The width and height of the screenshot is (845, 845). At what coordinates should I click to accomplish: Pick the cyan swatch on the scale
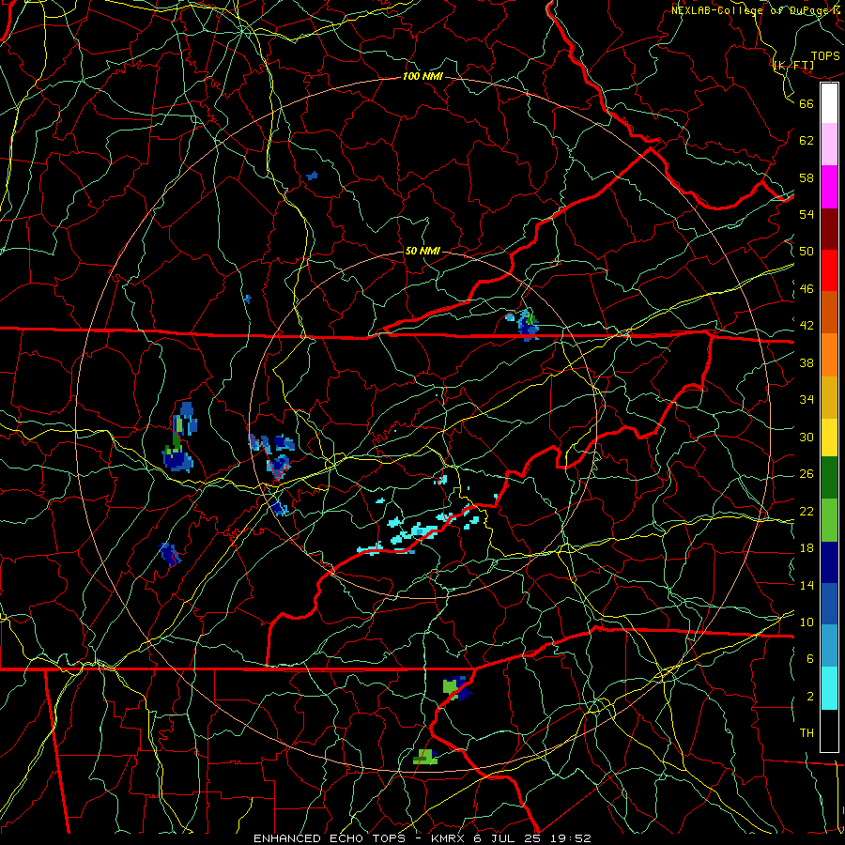click(829, 688)
